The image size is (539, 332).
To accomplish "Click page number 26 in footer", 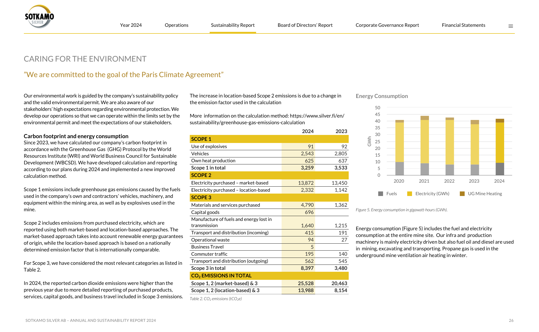I will point(511,320).
